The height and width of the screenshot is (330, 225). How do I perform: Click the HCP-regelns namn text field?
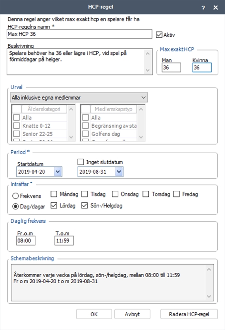click(79, 34)
